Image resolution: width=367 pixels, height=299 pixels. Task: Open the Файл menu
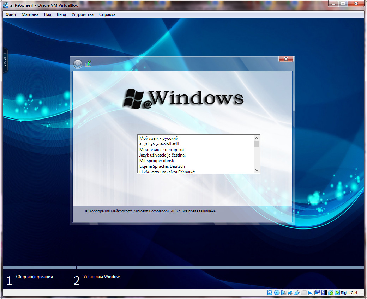[11, 14]
